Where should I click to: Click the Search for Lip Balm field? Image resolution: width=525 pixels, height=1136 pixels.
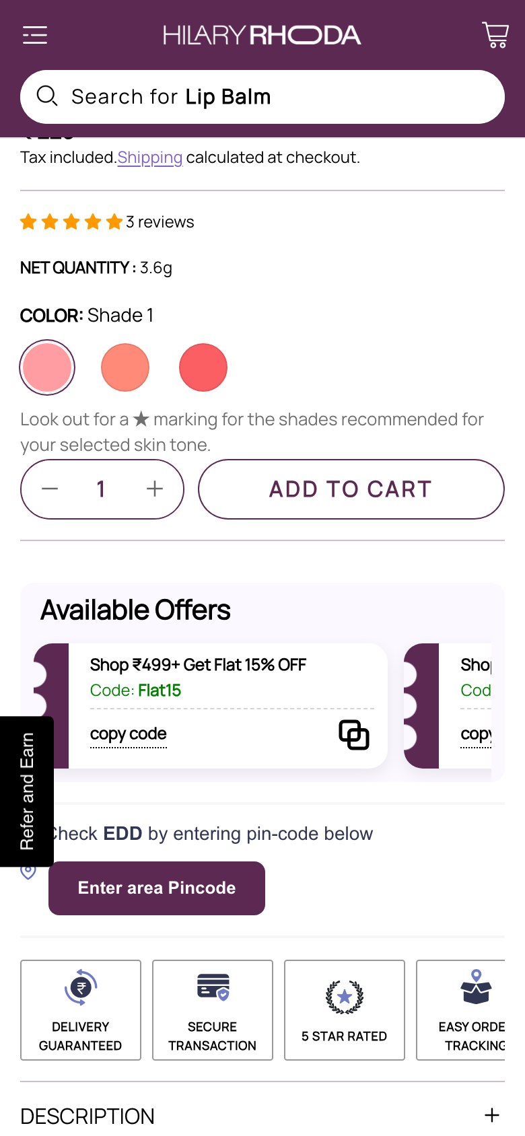[x=269, y=97]
